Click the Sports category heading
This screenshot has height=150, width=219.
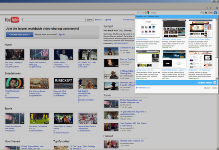pyautogui.click(x=9, y=109)
